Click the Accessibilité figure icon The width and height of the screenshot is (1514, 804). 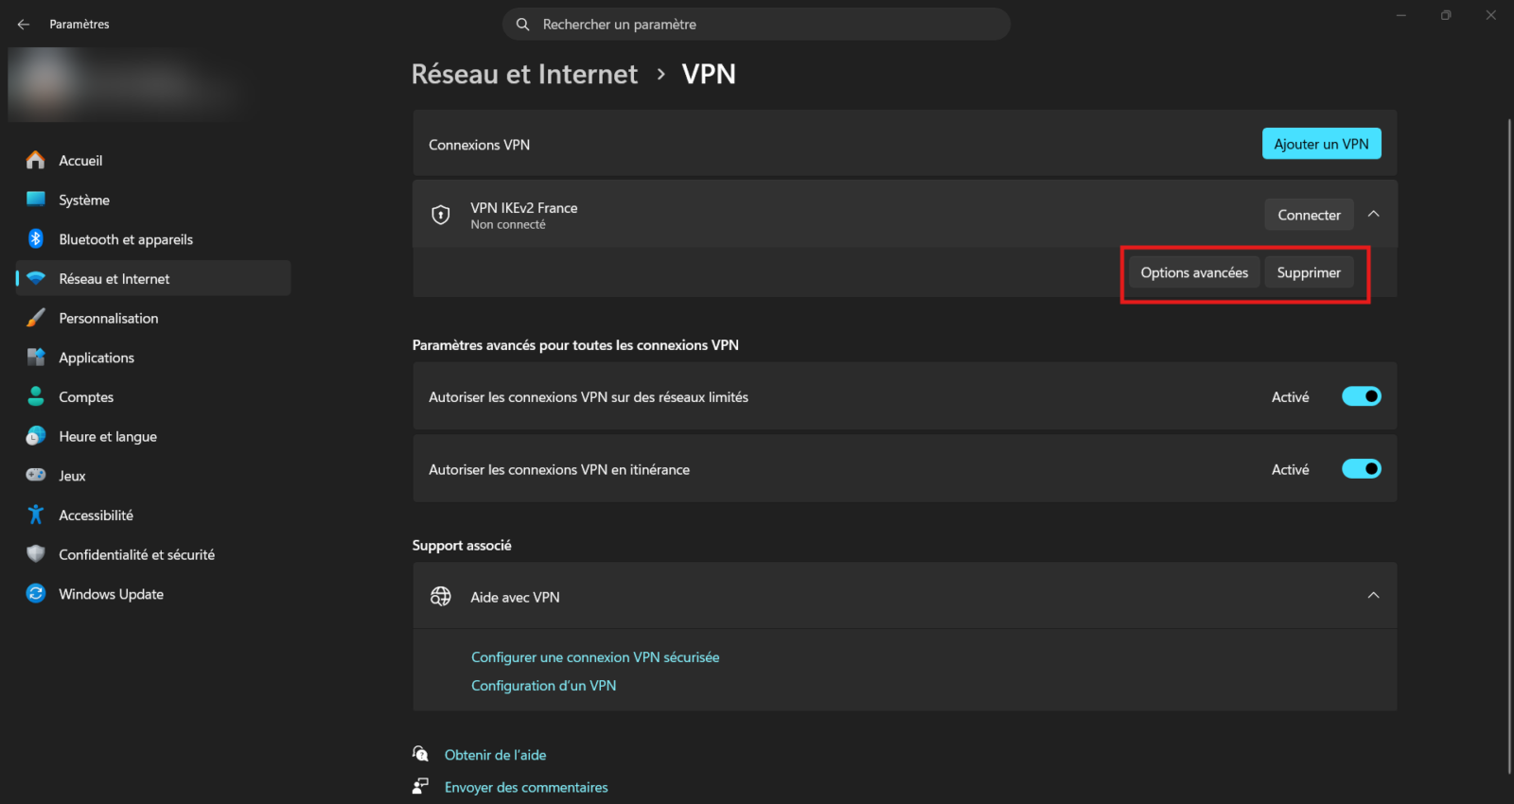(36, 515)
